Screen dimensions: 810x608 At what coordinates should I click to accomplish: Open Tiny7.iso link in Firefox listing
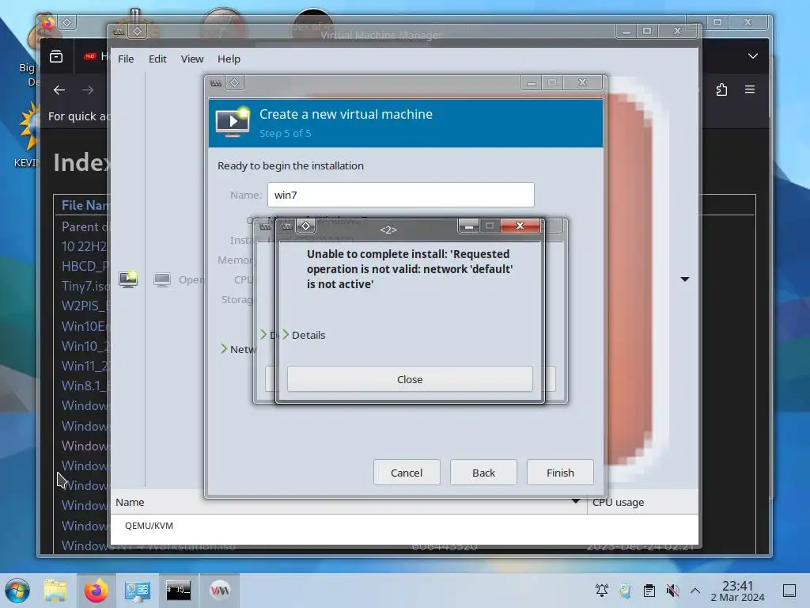[x=85, y=286]
